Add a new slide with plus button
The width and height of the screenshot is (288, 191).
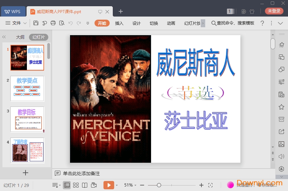[25, 173]
